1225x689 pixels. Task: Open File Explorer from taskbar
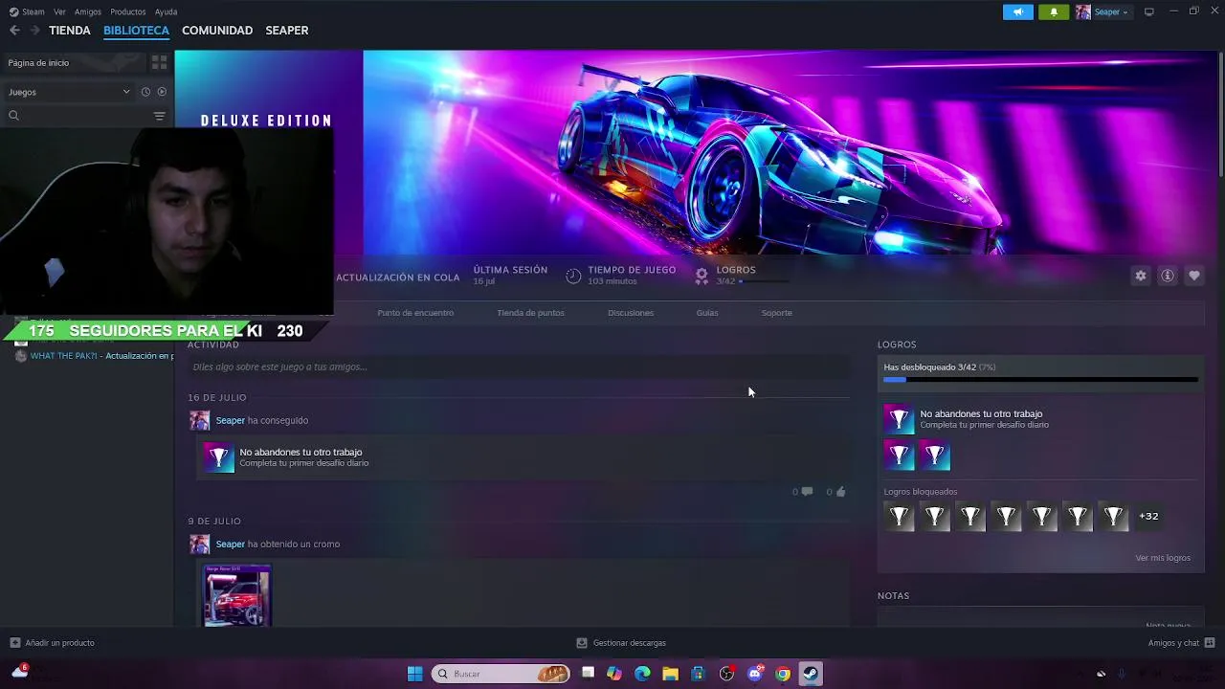tap(670, 674)
